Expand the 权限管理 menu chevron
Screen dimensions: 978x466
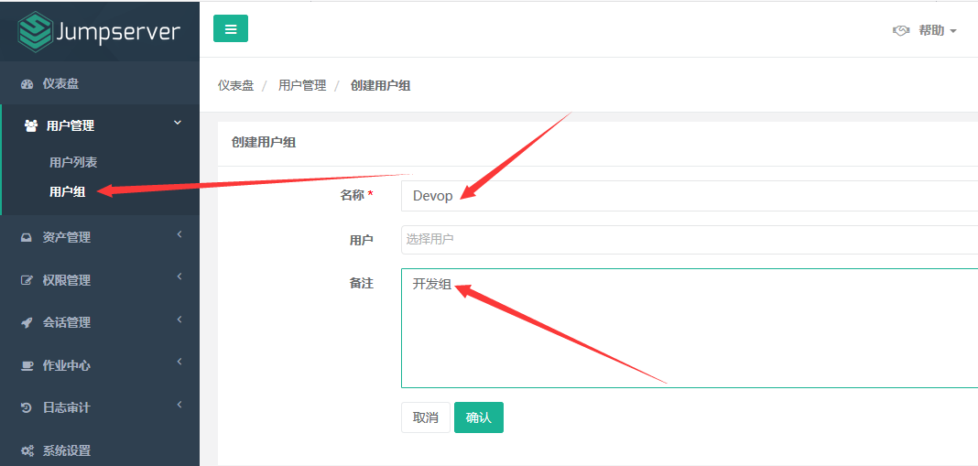[x=179, y=277]
